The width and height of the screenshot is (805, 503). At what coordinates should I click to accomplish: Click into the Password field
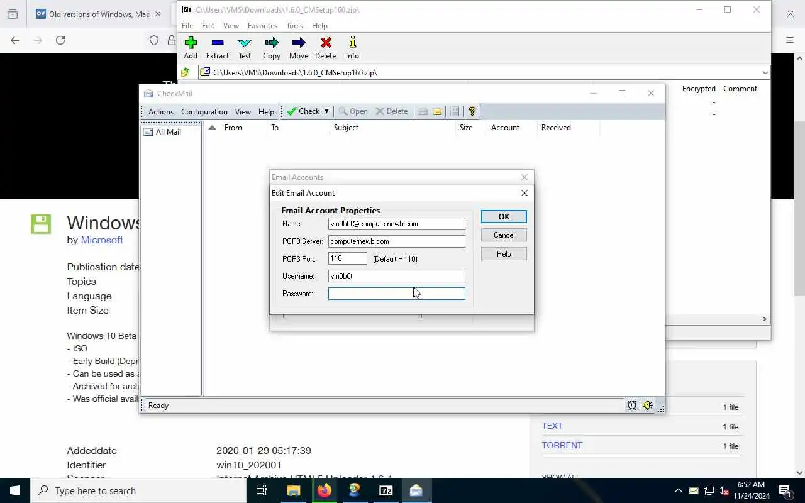pyautogui.click(x=397, y=294)
